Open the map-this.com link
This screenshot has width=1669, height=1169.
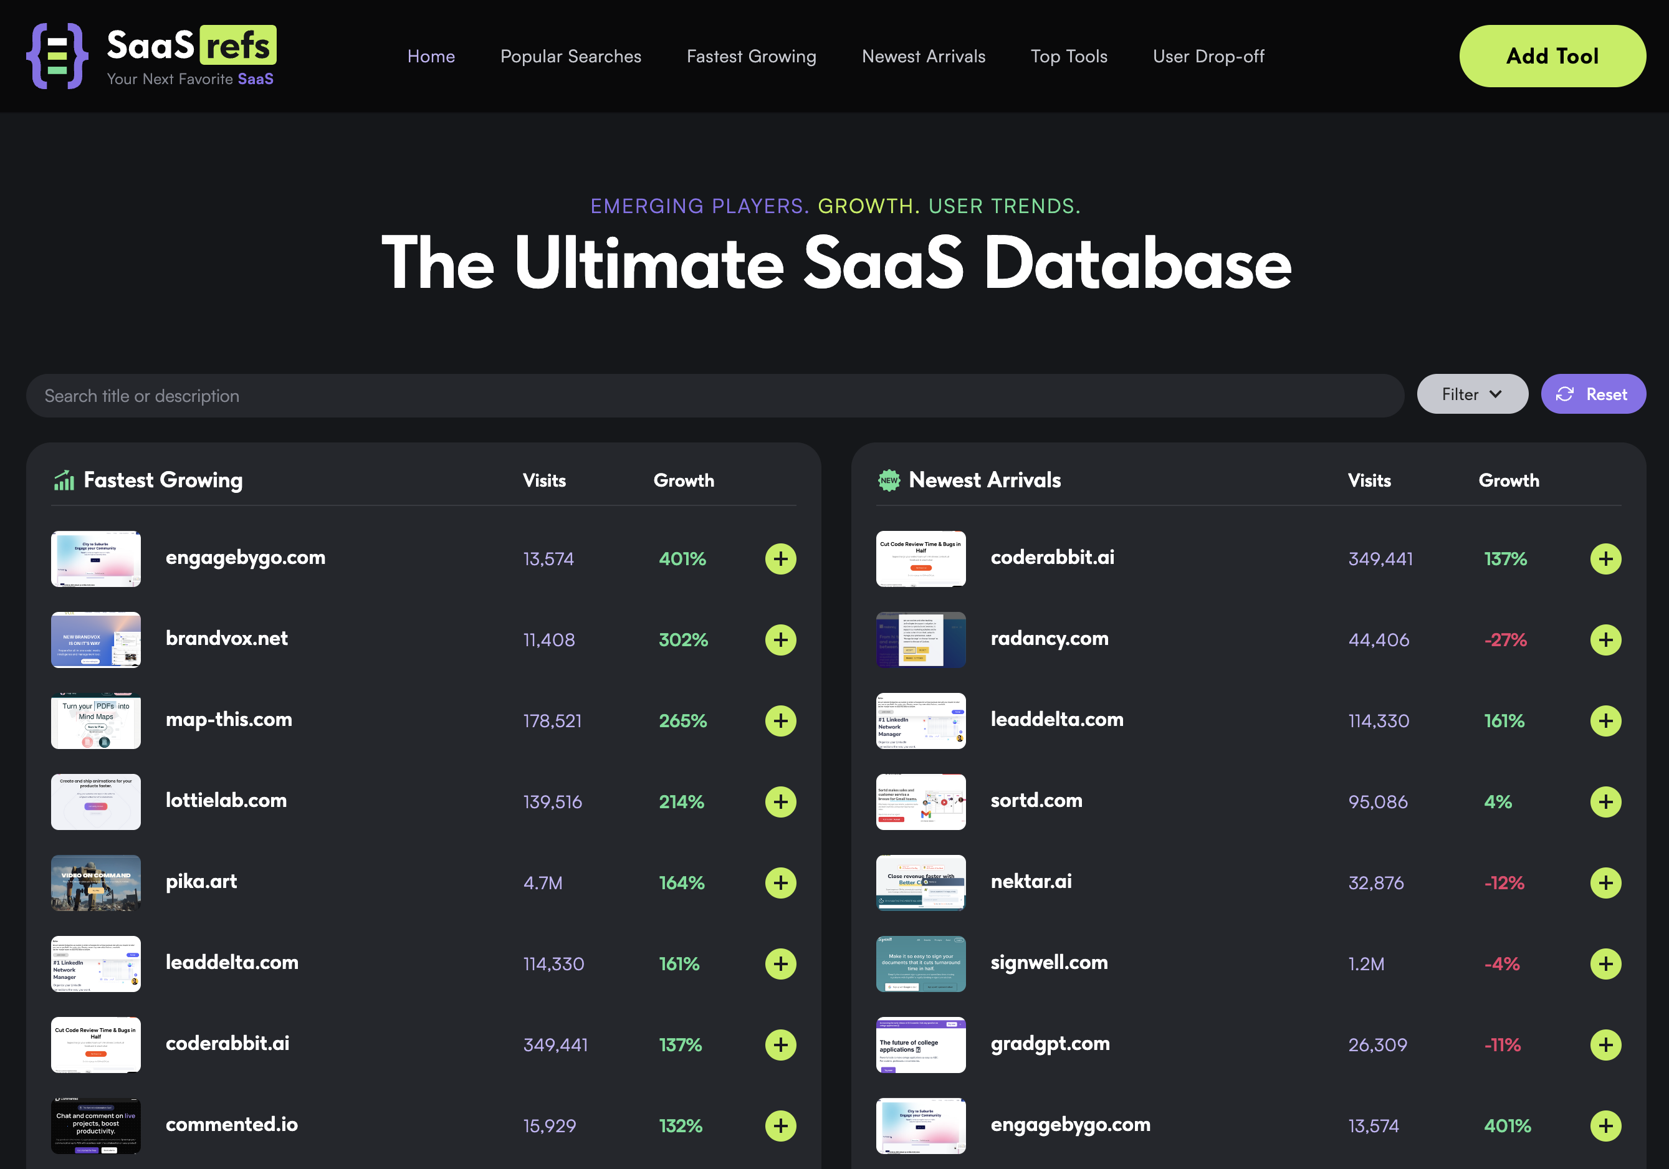point(229,720)
